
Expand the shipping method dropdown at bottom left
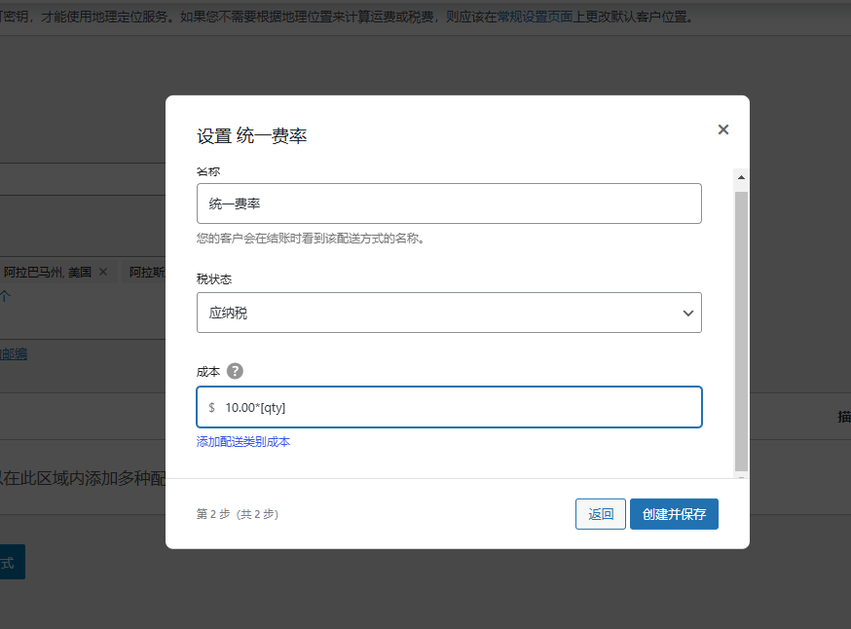click(14, 562)
